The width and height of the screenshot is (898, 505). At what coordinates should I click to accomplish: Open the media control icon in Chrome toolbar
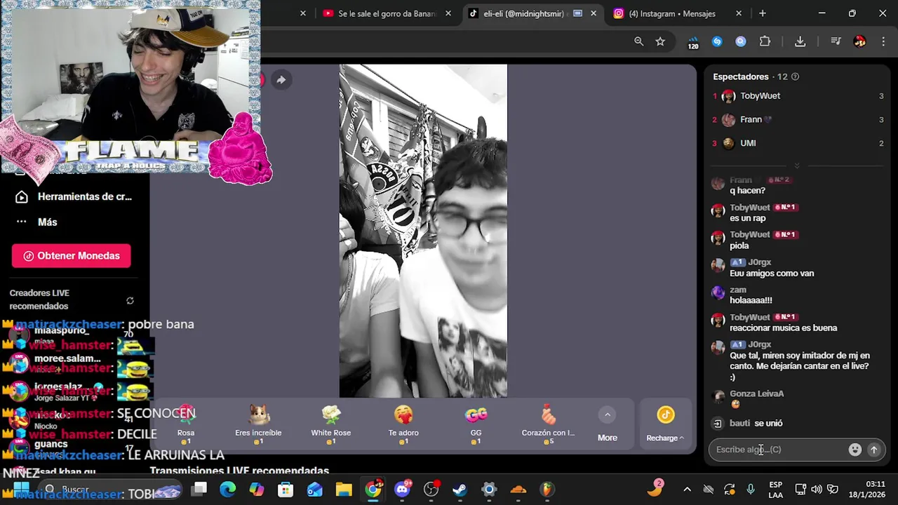[x=836, y=41]
